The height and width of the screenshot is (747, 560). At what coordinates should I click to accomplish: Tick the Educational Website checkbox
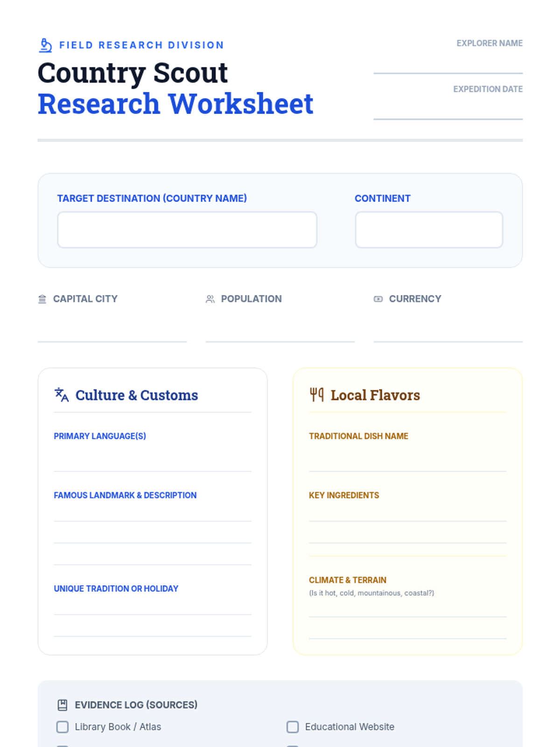coord(293,727)
